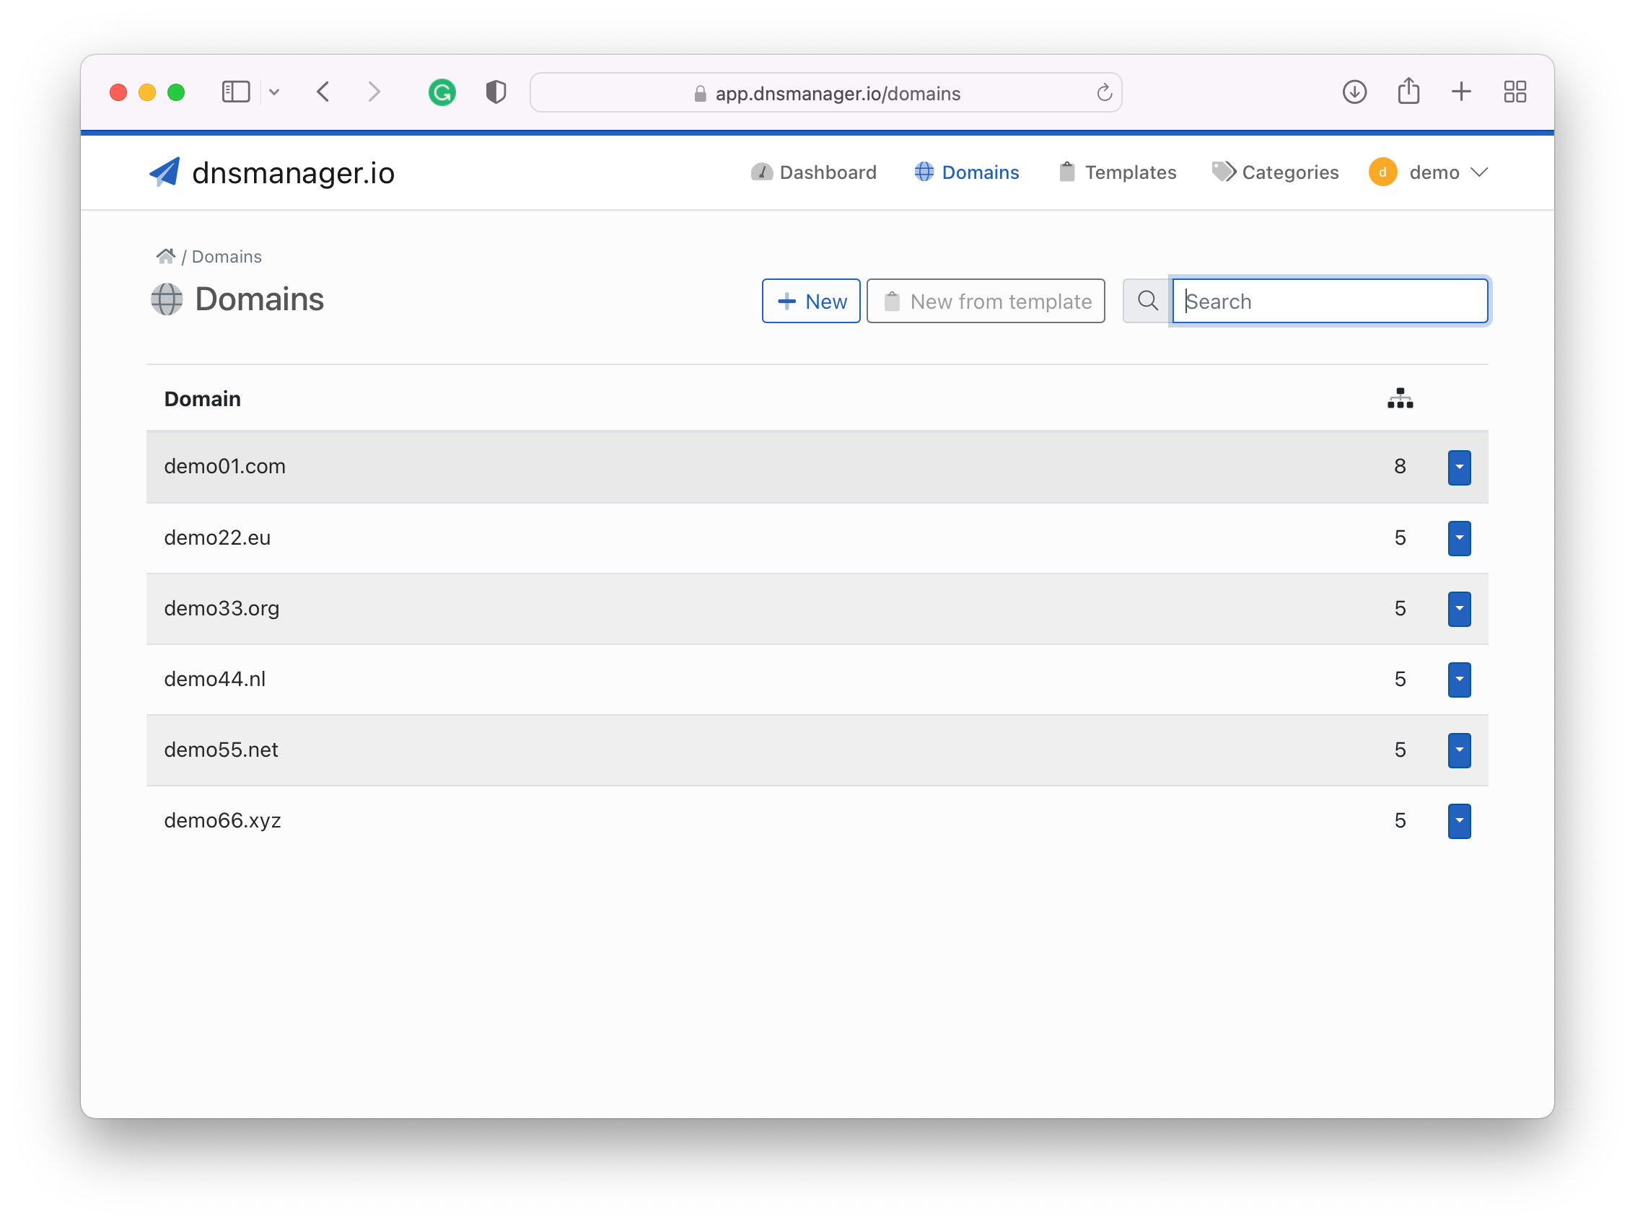Click the New domain button

[812, 301]
